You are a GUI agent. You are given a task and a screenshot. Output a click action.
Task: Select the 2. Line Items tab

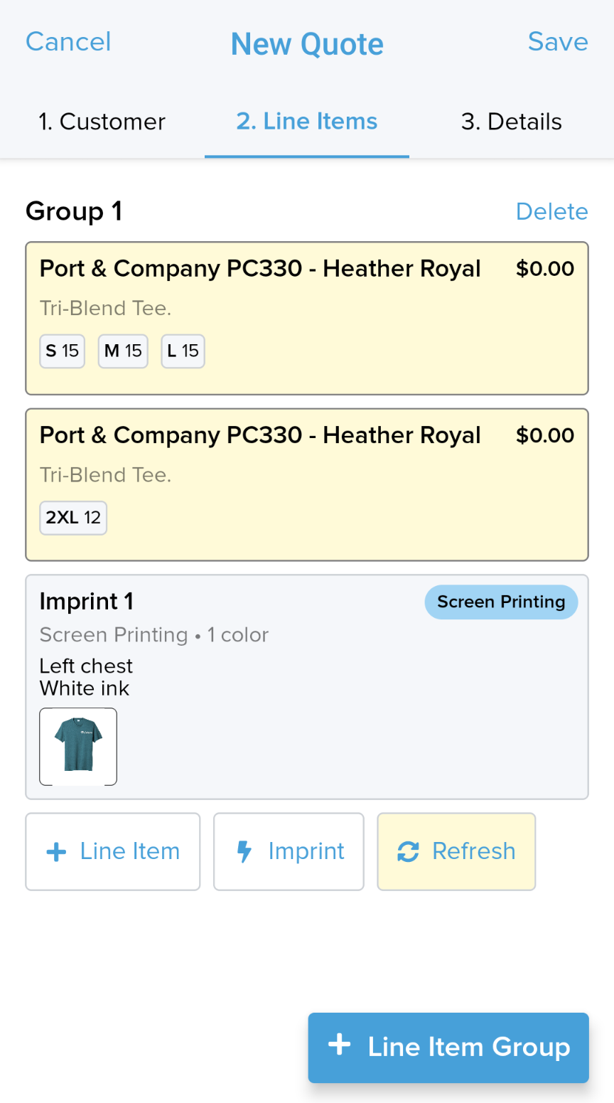[x=307, y=122]
